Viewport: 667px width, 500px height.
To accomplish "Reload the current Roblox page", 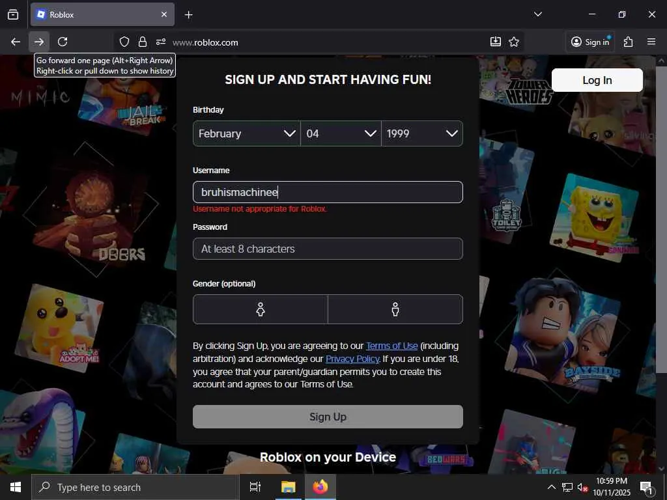I will (63, 42).
